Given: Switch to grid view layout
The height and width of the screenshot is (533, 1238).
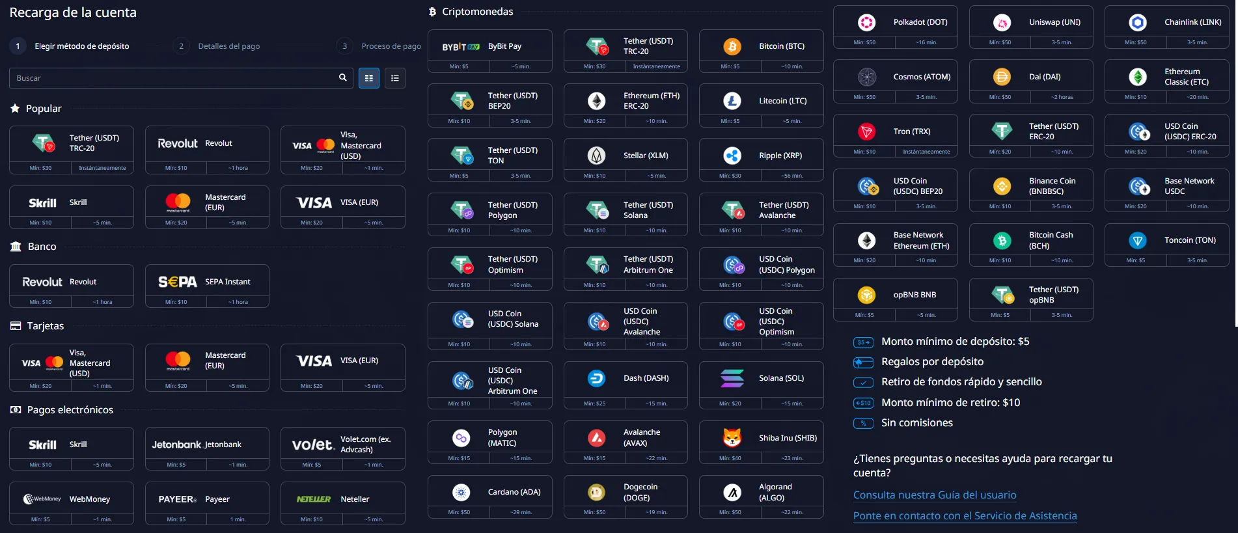Looking at the screenshot, I should click(369, 78).
